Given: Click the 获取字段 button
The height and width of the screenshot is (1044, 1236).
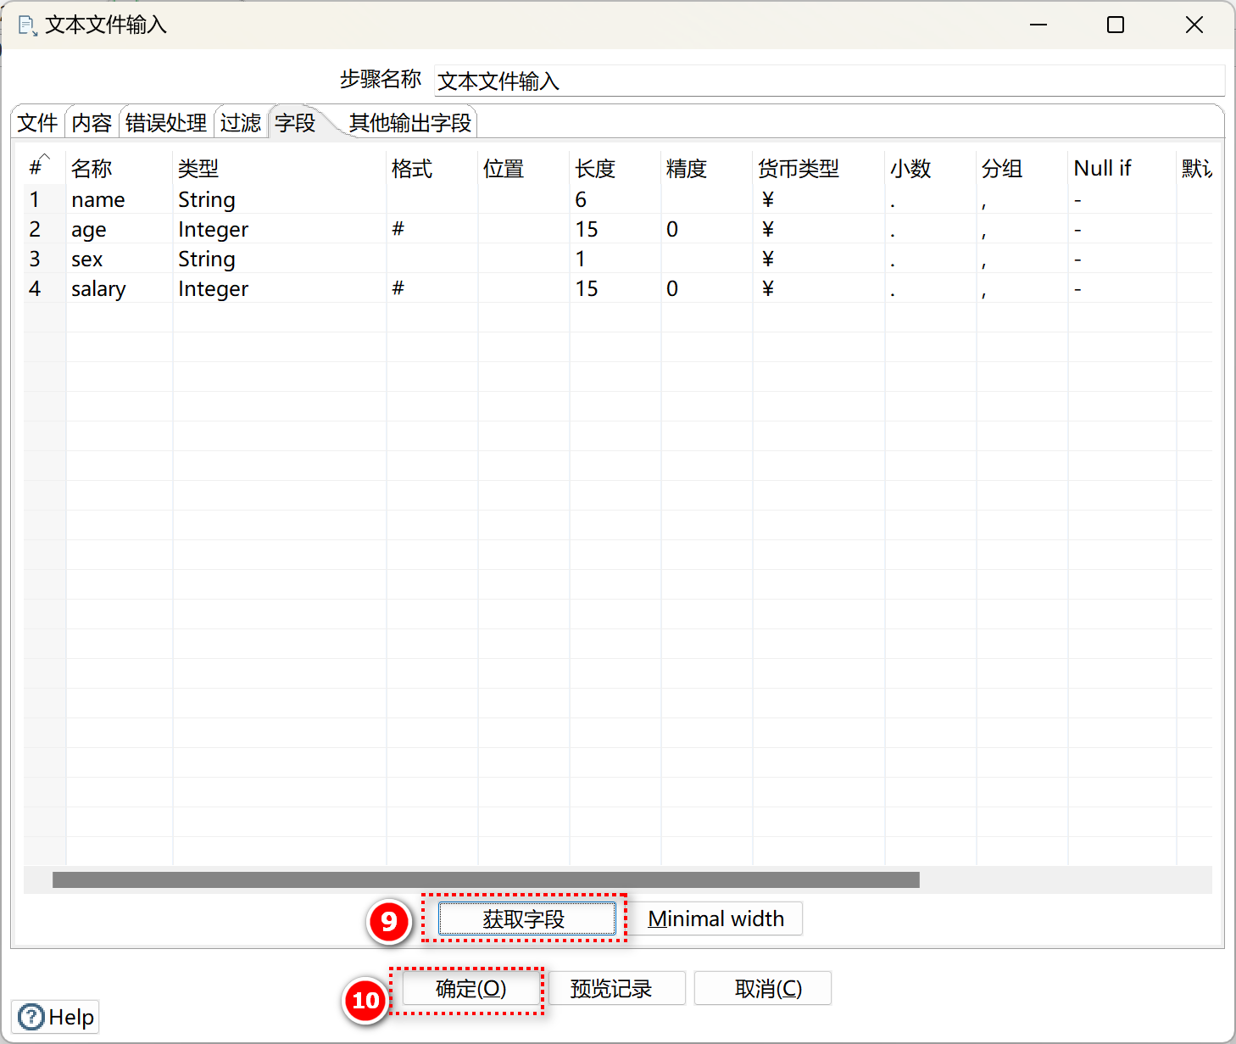Looking at the screenshot, I should (x=526, y=918).
